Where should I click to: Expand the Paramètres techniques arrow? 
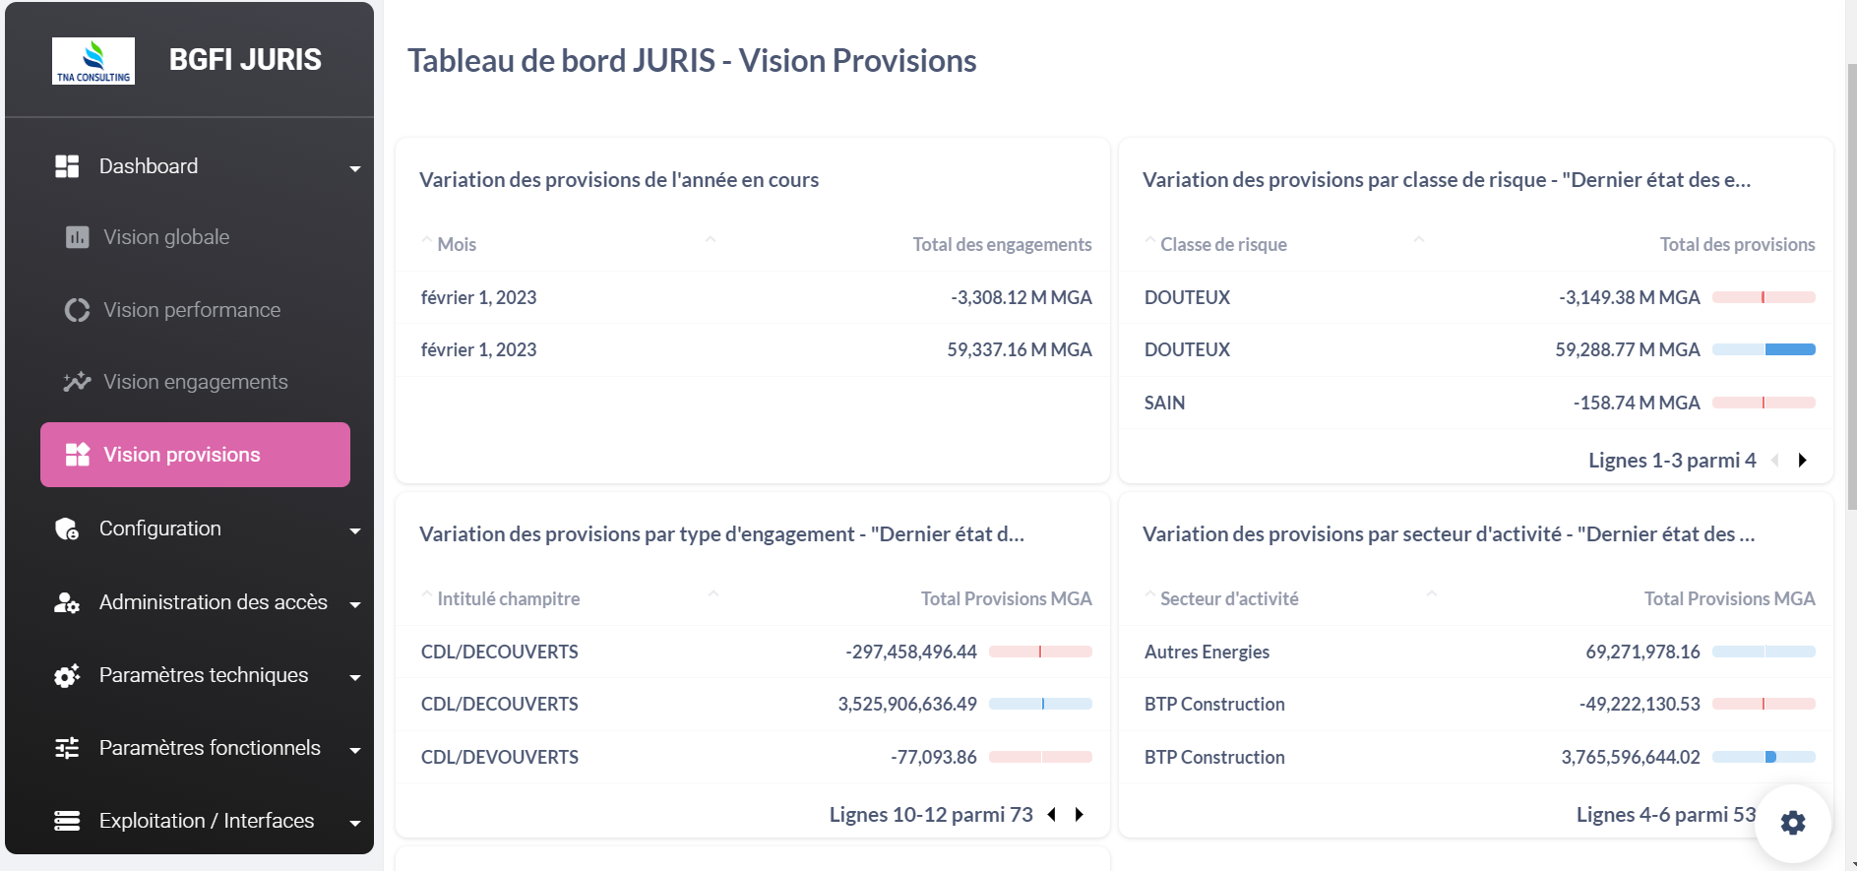[x=355, y=677]
